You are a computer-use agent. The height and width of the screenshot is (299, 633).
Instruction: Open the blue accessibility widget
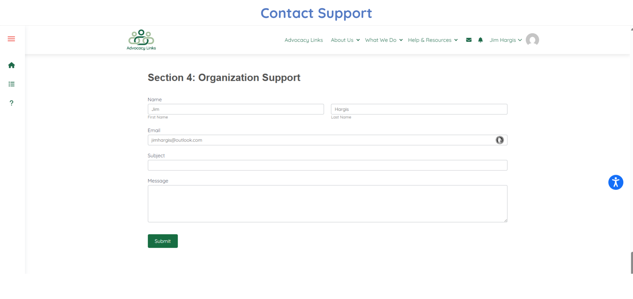pos(616,182)
